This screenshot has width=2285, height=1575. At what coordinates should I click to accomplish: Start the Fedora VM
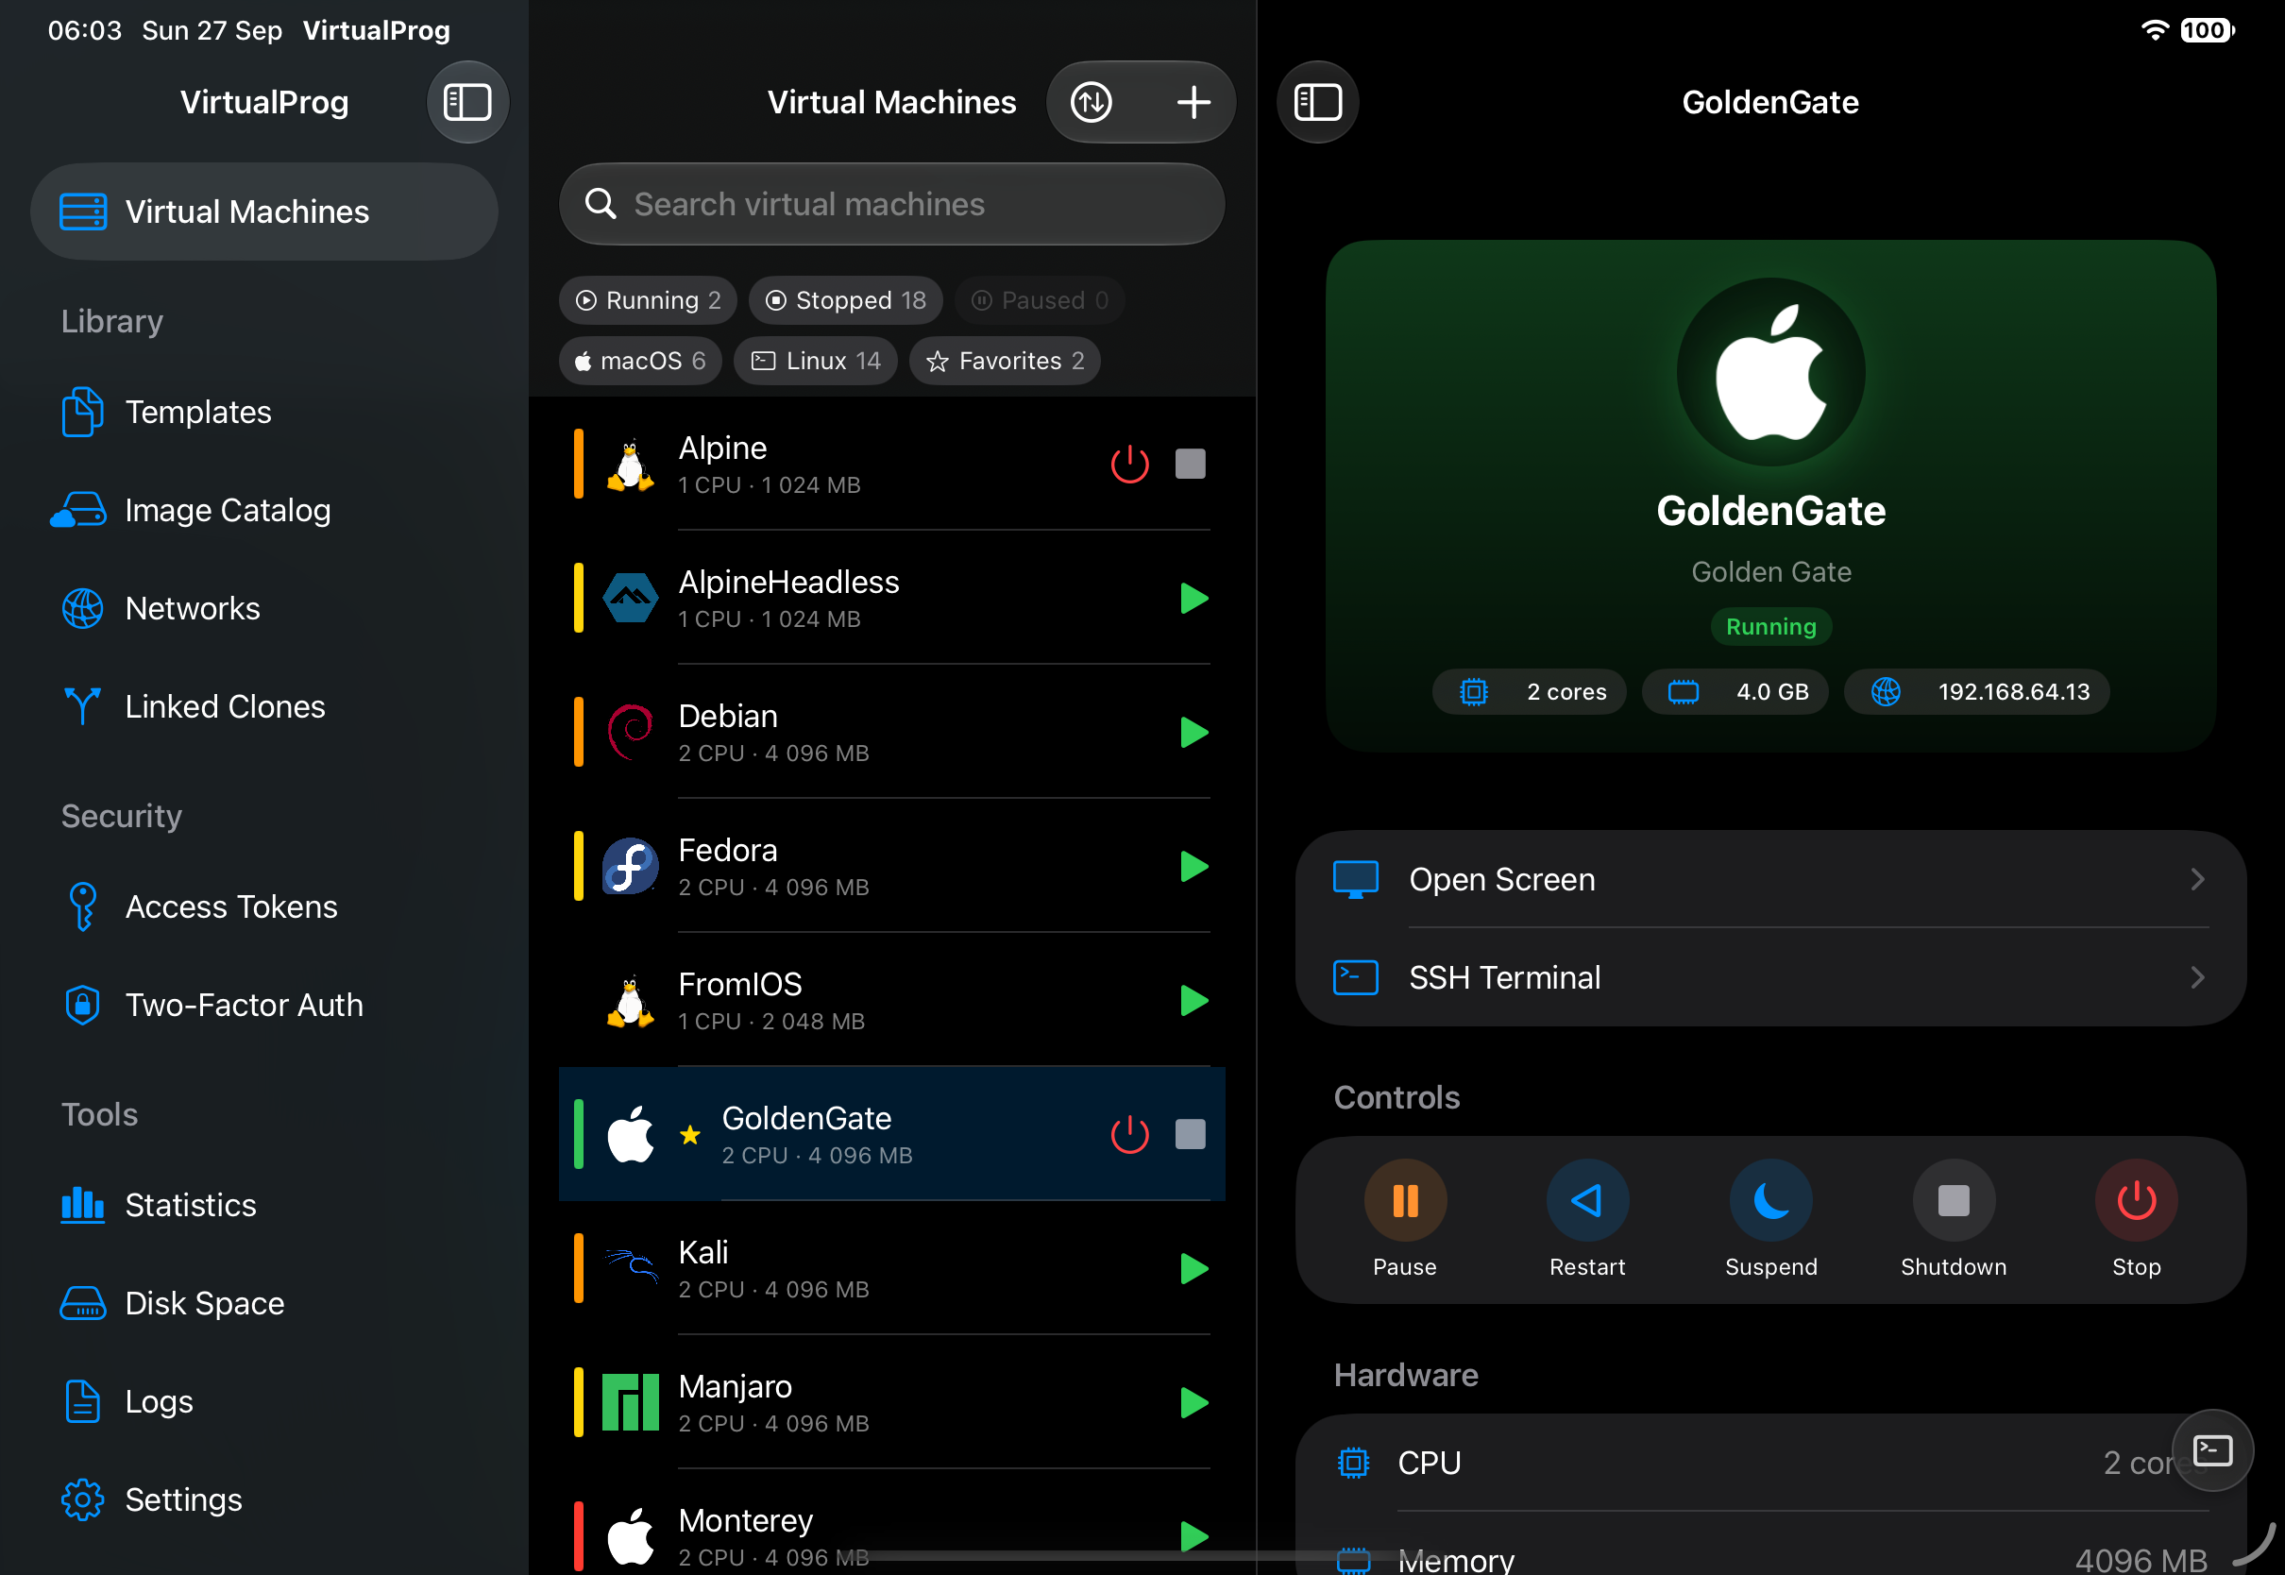(1193, 867)
